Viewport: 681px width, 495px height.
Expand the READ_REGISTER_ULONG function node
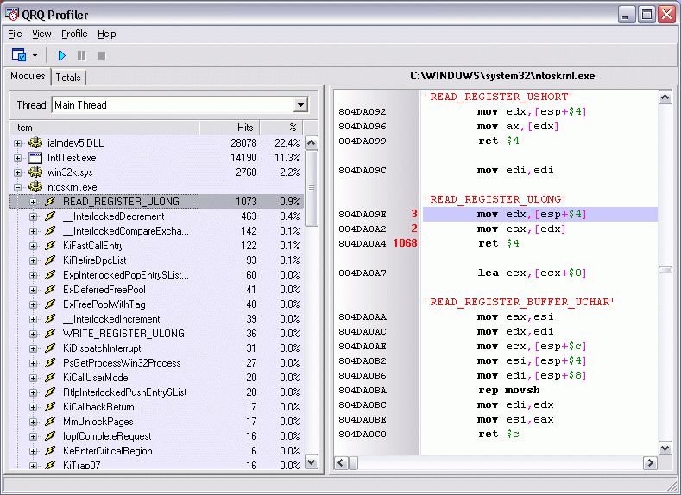click(34, 202)
